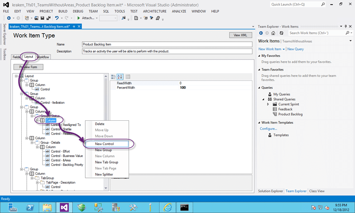Collapse the Team Favorites section
This screenshot has width=355, height=213.
259,70
